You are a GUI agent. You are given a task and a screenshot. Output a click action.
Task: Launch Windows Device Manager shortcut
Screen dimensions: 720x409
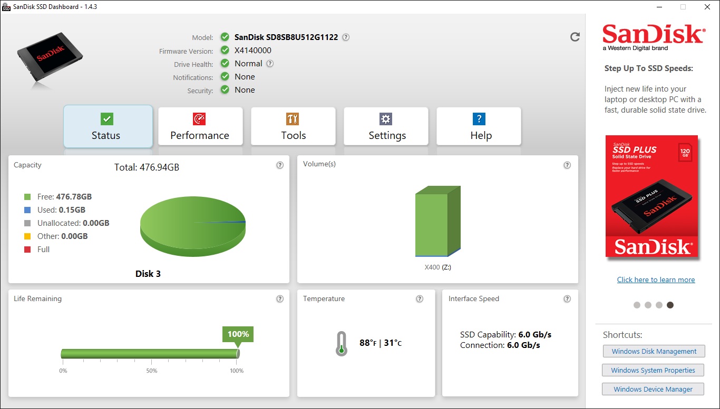pos(653,390)
